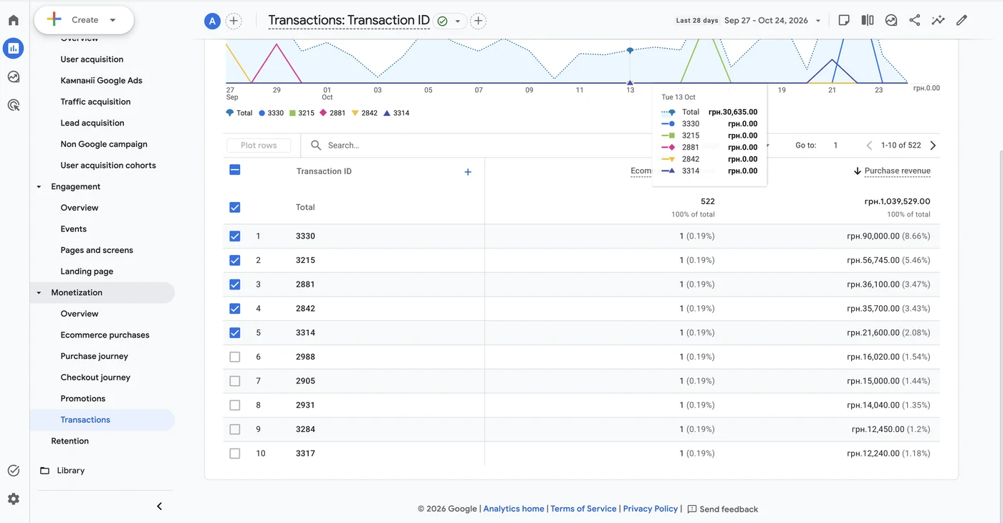Click the all-users A segment badge
1003x523 pixels.
pyautogui.click(x=212, y=21)
